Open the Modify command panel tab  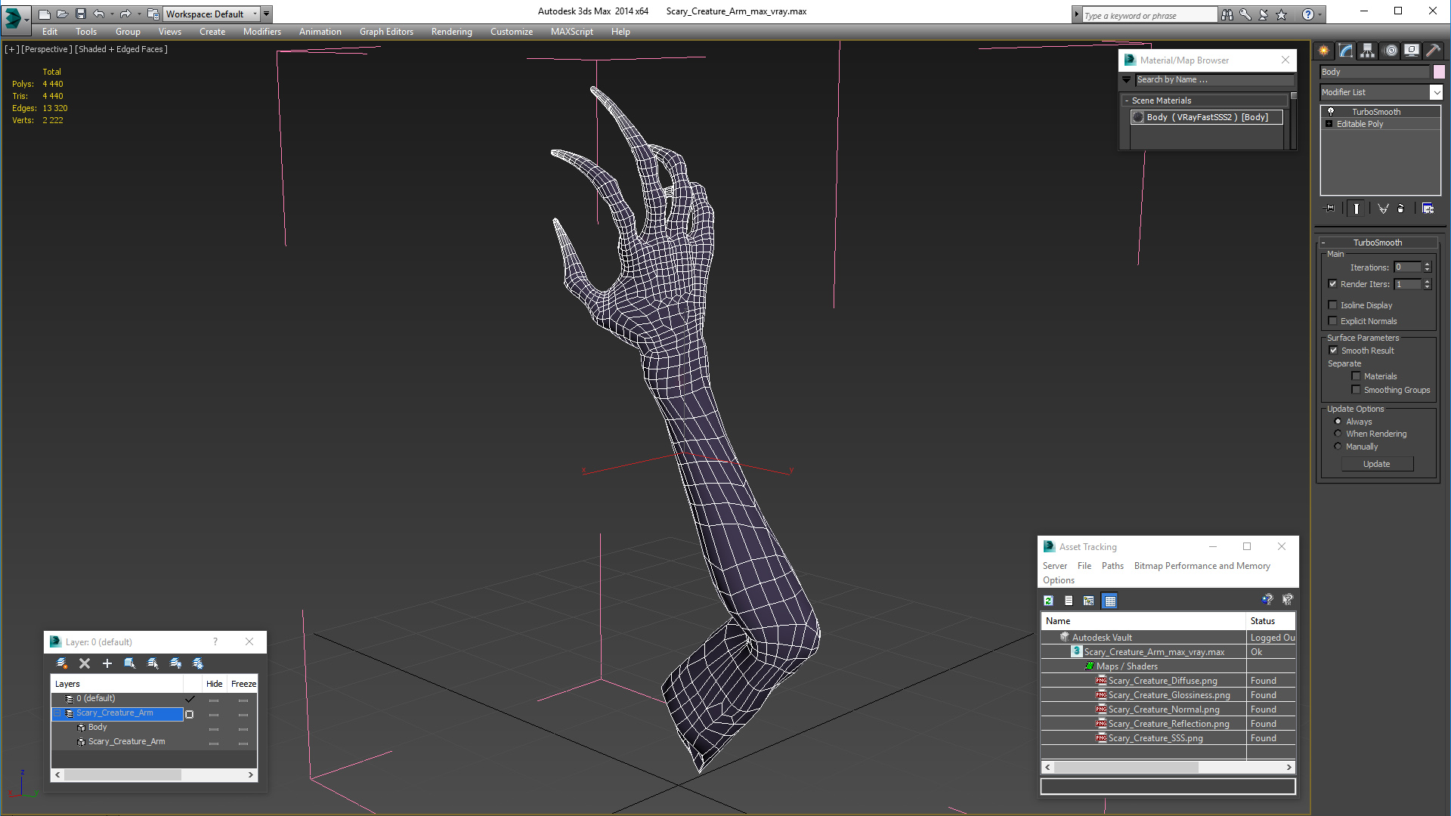[x=1346, y=51]
